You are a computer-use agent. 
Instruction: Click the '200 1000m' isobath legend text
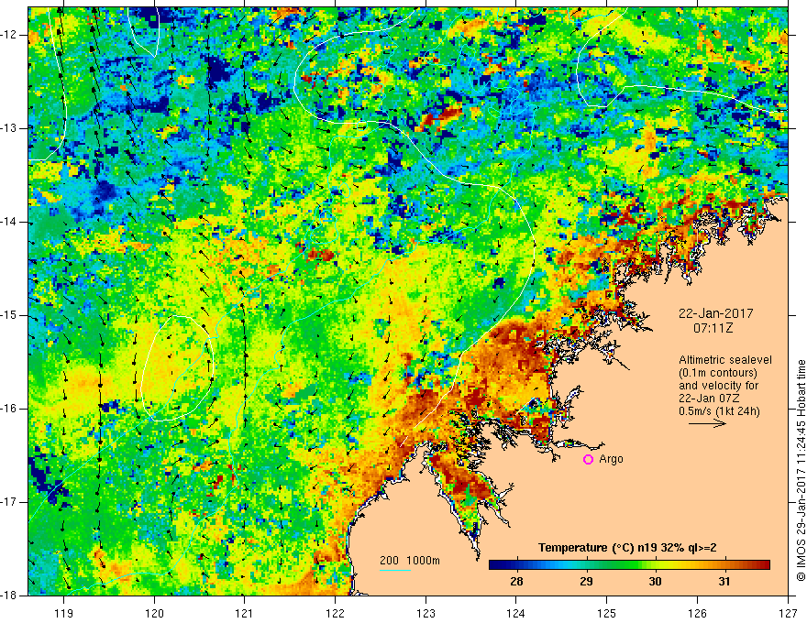[410, 561]
